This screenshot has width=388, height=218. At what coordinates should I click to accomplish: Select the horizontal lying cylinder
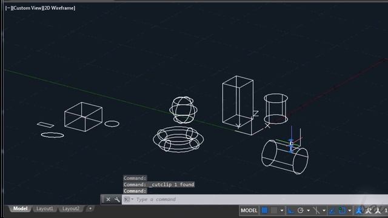[x=285, y=157]
